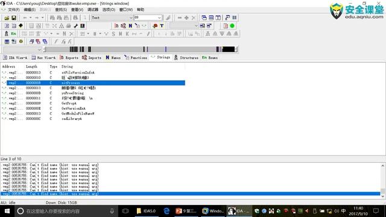Click the Save database floppy icon
The height and width of the screenshot is (217, 386).
click(x=14, y=17)
